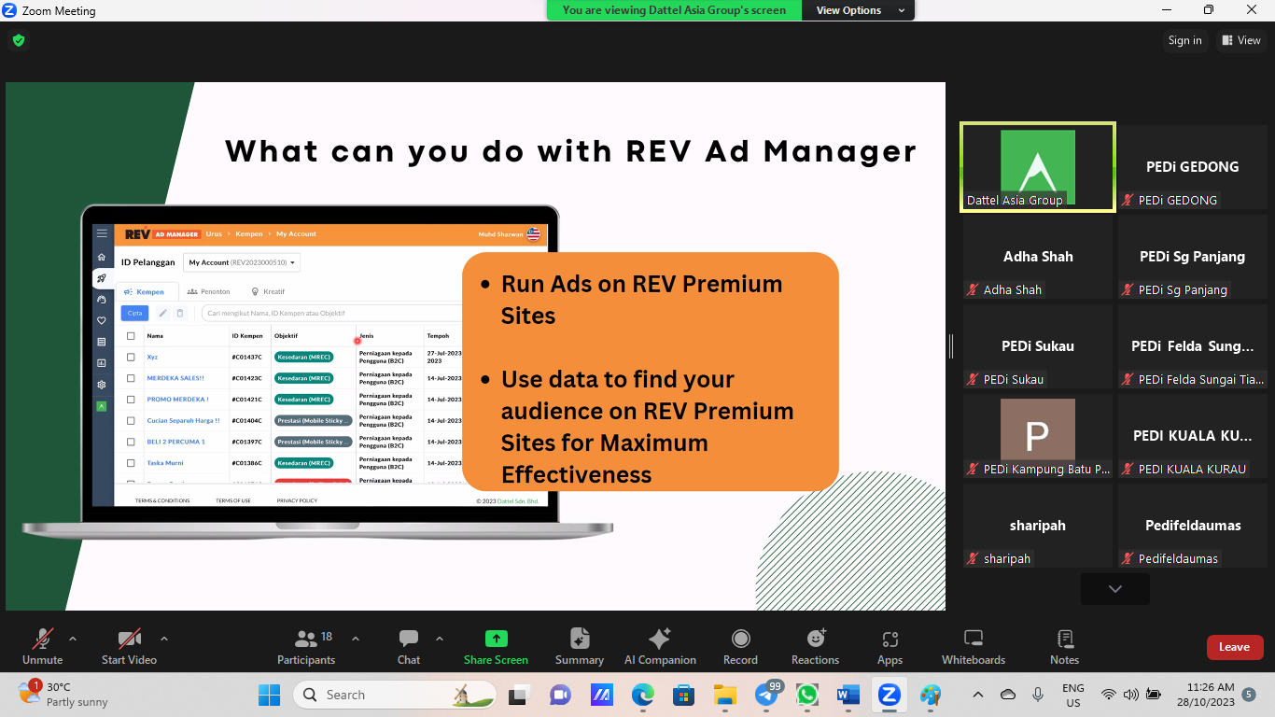This screenshot has height=717, width=1275.
Task: Select sharipah participant tile
Action: pos(1038,526)
